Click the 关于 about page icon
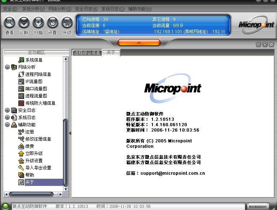 pos(21,182)
